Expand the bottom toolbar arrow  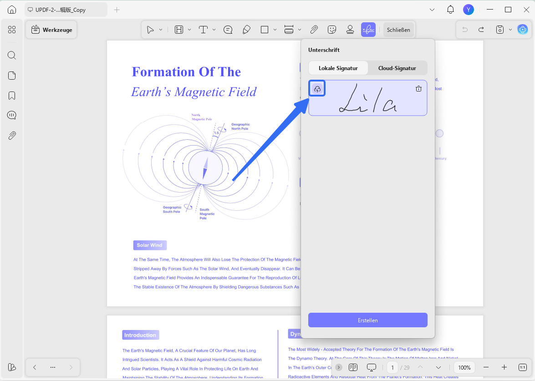(x=338, y=367)
